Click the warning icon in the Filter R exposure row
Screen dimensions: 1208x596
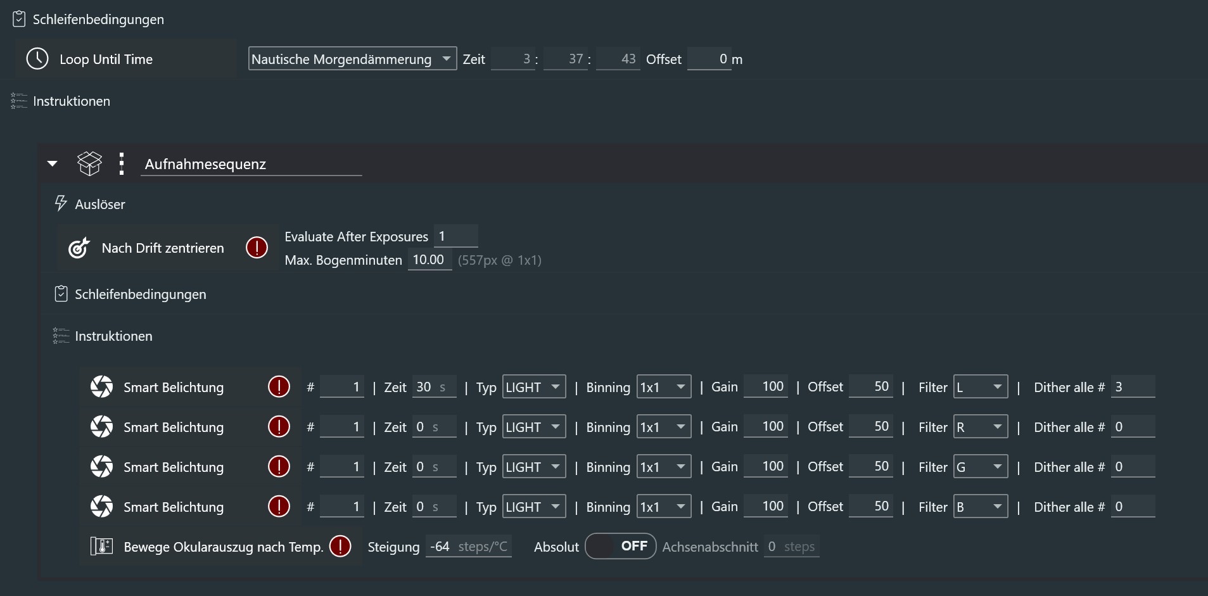[x=279, y=426]
